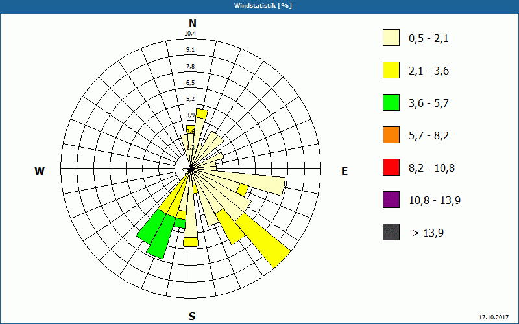
Task: Click the '10,4' radial axis value
Action: coord(190,34)
